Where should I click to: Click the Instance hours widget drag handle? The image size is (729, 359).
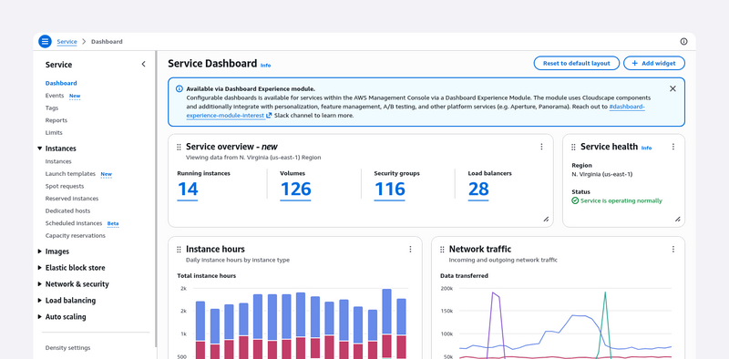(x=179, y=250)
